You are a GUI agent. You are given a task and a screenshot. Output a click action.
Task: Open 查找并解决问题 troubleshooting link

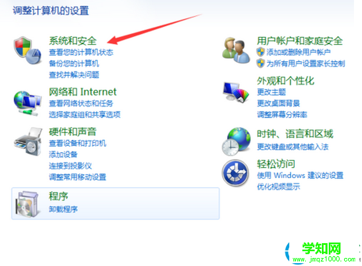point(74,75)
